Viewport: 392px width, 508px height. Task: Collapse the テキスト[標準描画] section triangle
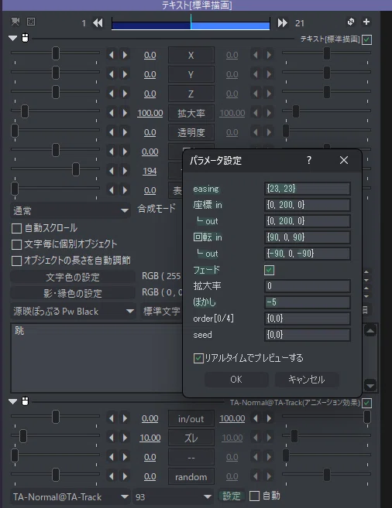pos(12,38)
